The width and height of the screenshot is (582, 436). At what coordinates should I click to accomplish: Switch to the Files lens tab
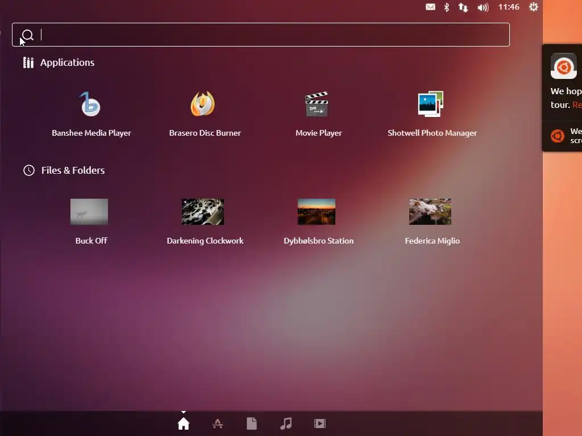tap(252, 424)
